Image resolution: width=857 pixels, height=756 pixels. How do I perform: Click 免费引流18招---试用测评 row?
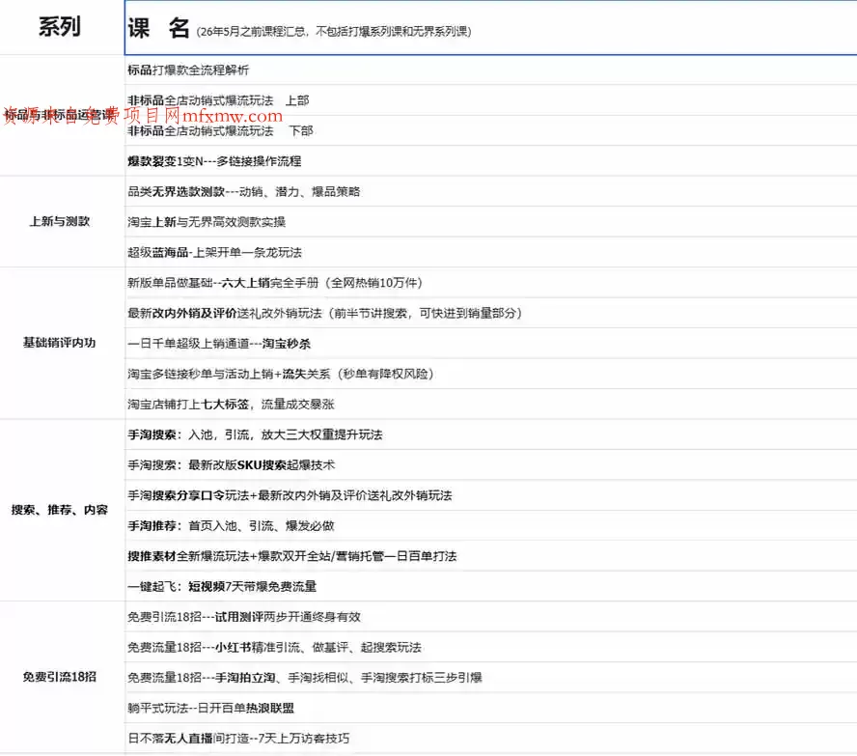pyautogui.click(x=491, y=617)
